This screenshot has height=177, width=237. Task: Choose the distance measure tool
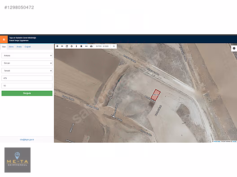(x=86, y=46)
